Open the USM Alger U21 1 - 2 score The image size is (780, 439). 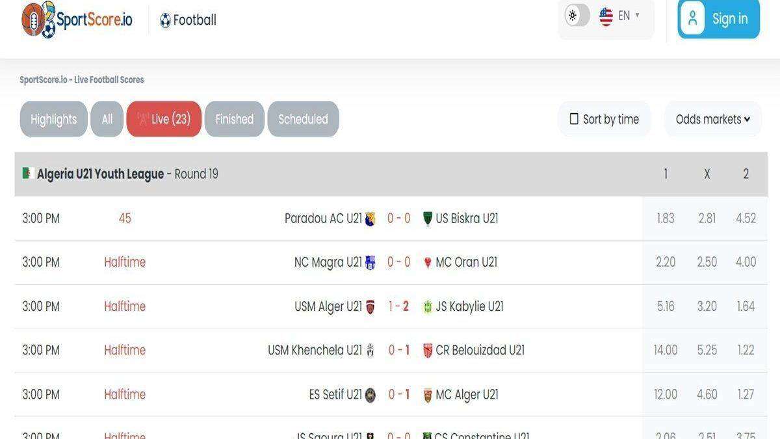click(398, 306)
